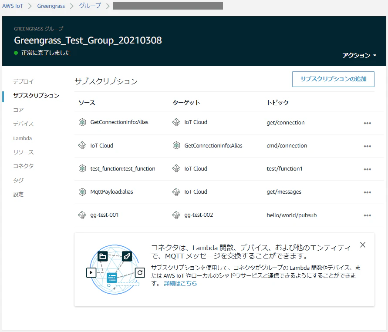Screen dimensions: 388x332
Task: Click the MqttPayload:alias source name
Action: (x=111, y=192)
